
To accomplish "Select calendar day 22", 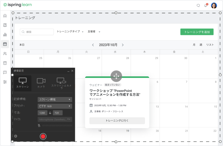I will click(x=215, y=131).
